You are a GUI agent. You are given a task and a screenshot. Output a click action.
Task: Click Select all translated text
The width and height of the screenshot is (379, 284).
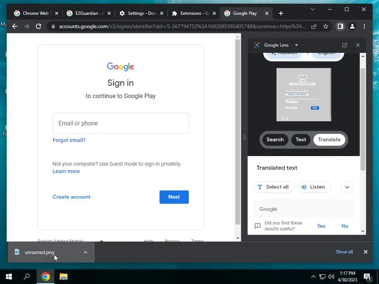click(x=274, y=187)
